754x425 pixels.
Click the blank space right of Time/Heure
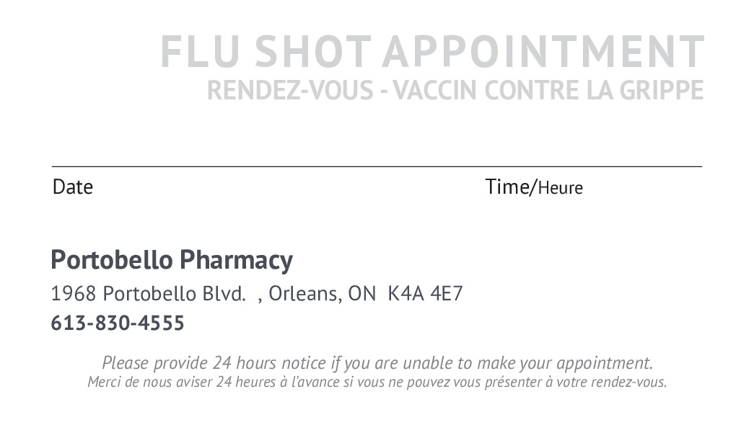click(642, 187)
